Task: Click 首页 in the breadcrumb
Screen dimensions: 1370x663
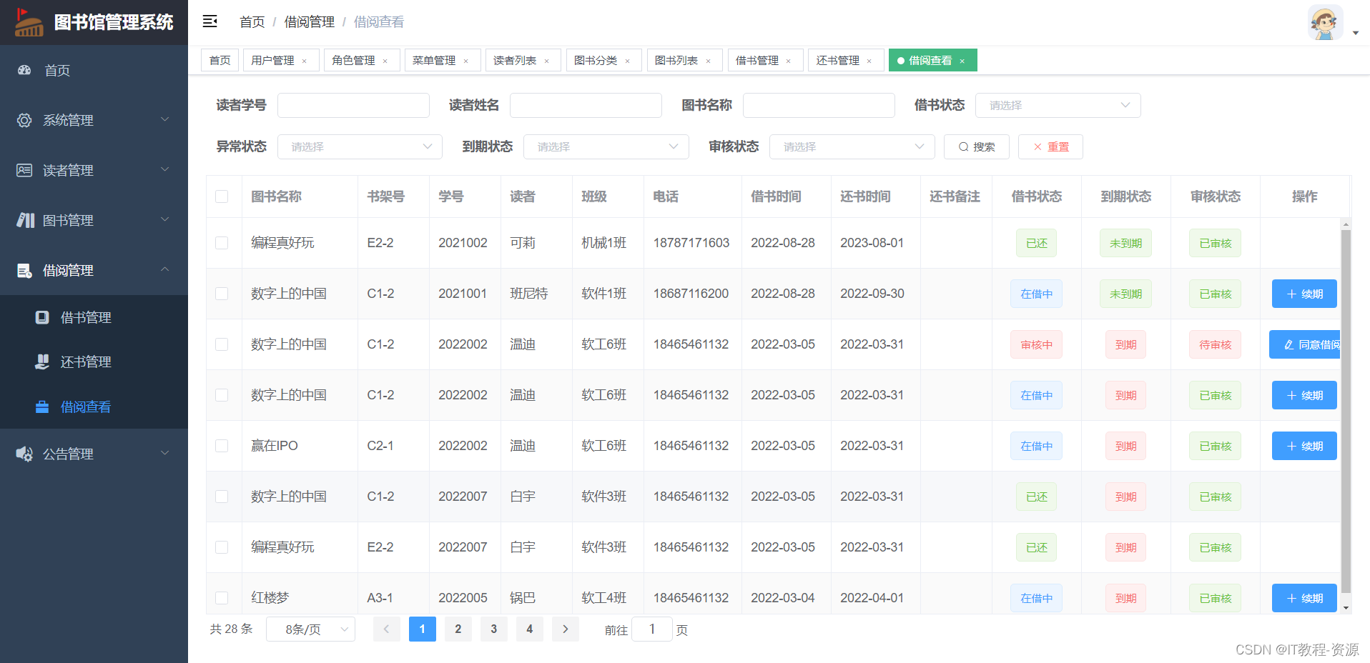Action: [252, 22]
